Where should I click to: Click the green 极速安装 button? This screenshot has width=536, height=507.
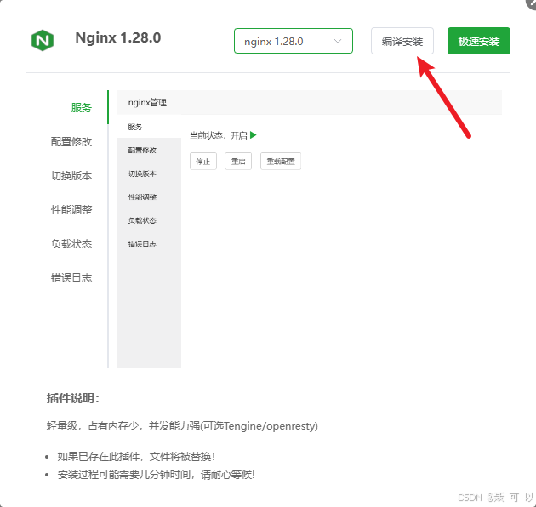point(478,41)
